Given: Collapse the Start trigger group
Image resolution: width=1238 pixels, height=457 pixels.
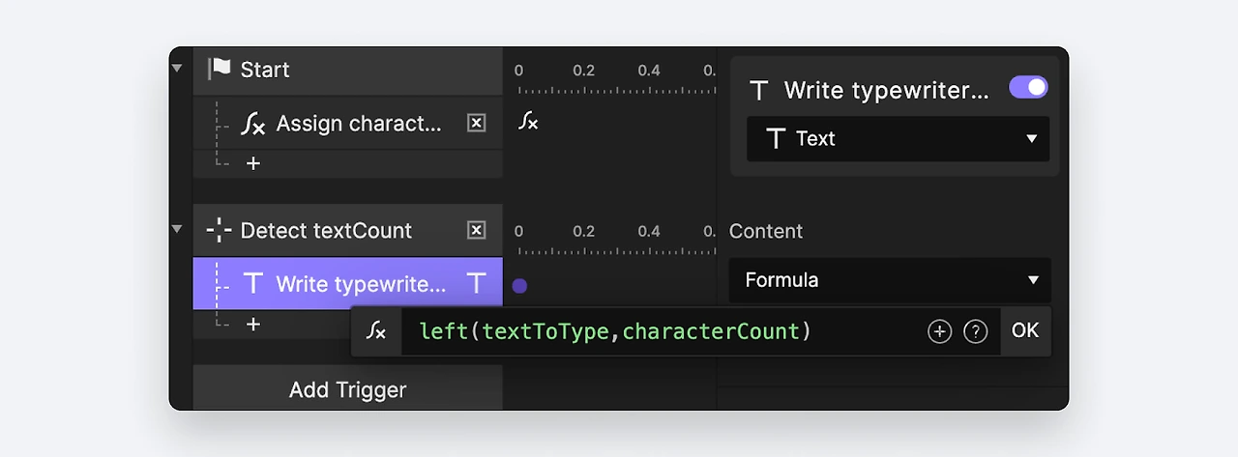Looking at the screenshot, I should pos(176,69).
